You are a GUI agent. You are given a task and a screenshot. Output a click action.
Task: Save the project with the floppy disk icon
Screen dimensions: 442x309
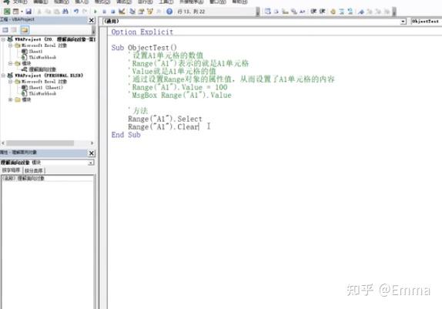(28, 12)
